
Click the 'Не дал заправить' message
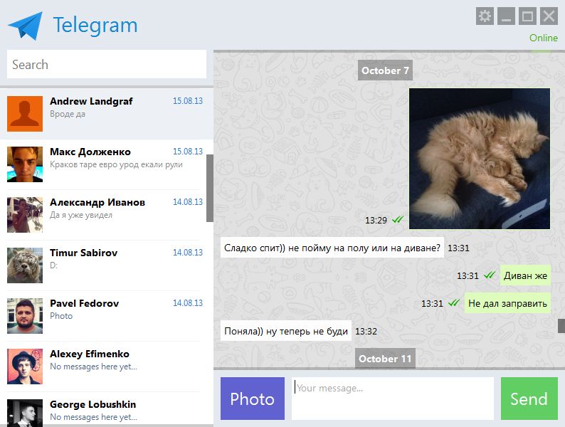tap(507, 303)
